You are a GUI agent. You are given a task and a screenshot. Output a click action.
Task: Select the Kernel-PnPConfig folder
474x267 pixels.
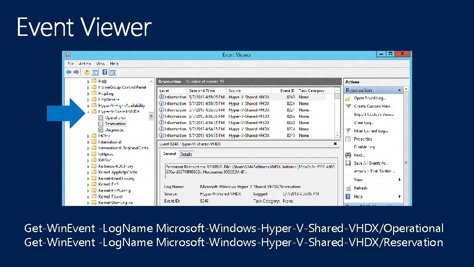tap(111, 190)
